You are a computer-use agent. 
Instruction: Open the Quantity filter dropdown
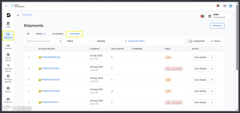109,41
